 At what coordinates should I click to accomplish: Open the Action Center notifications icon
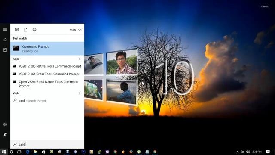268,152
